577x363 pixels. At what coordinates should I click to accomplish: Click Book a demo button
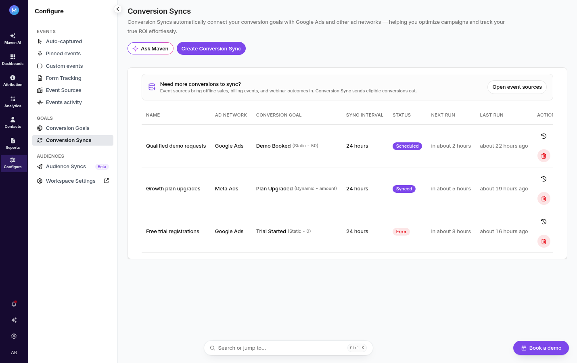click(x=541, y=348)
